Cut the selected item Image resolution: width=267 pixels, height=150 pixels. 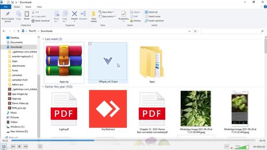35,12
